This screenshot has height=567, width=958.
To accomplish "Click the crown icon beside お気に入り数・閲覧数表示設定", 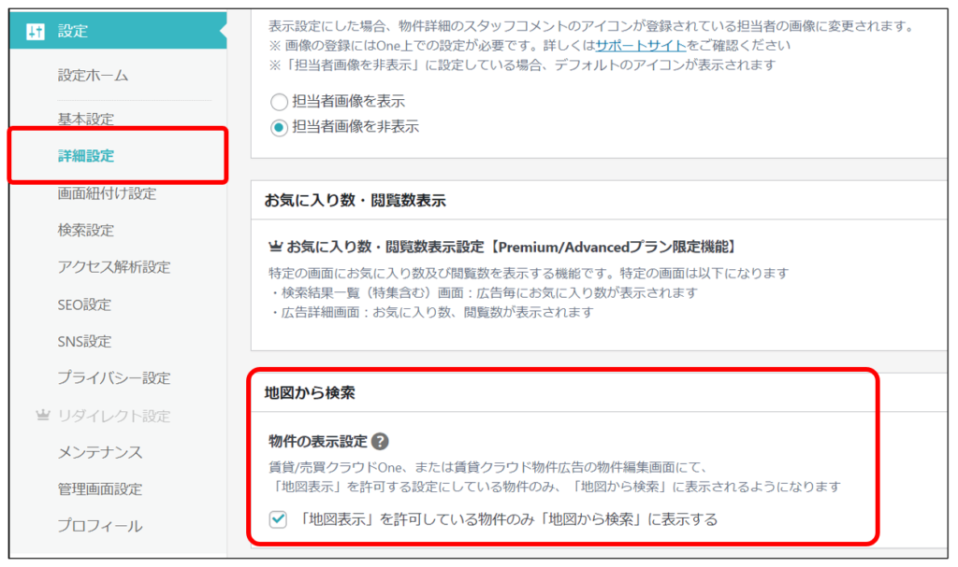I will (275, 248).
